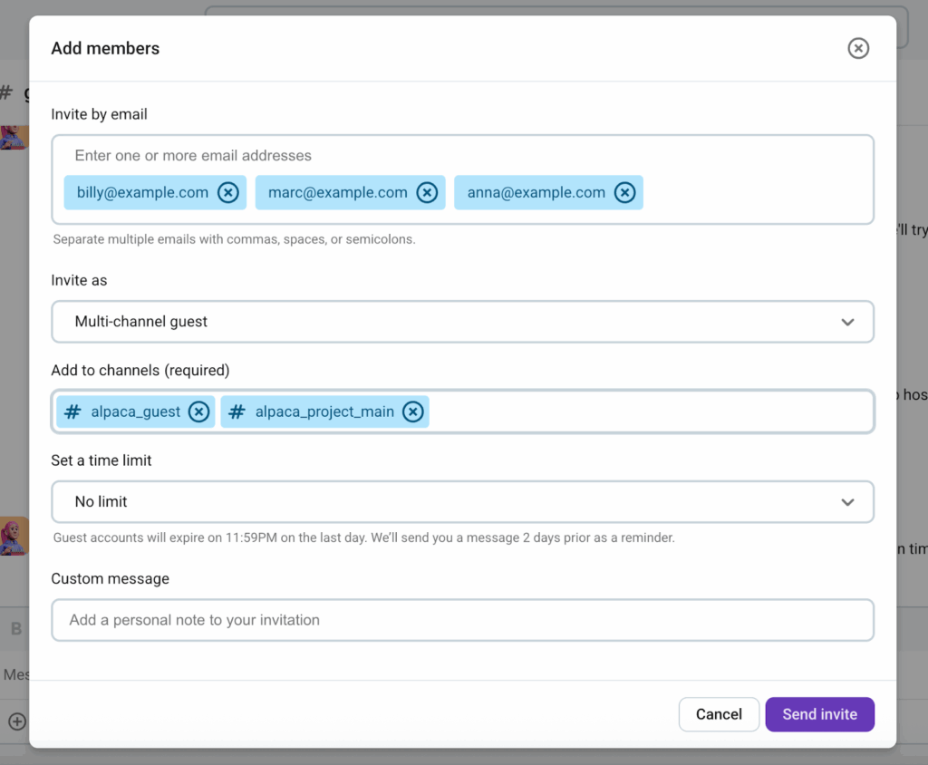The height and width of the screenshot is (765, 928).
Task: Remove alpaca_project_main channel tag
Action: 412,412
